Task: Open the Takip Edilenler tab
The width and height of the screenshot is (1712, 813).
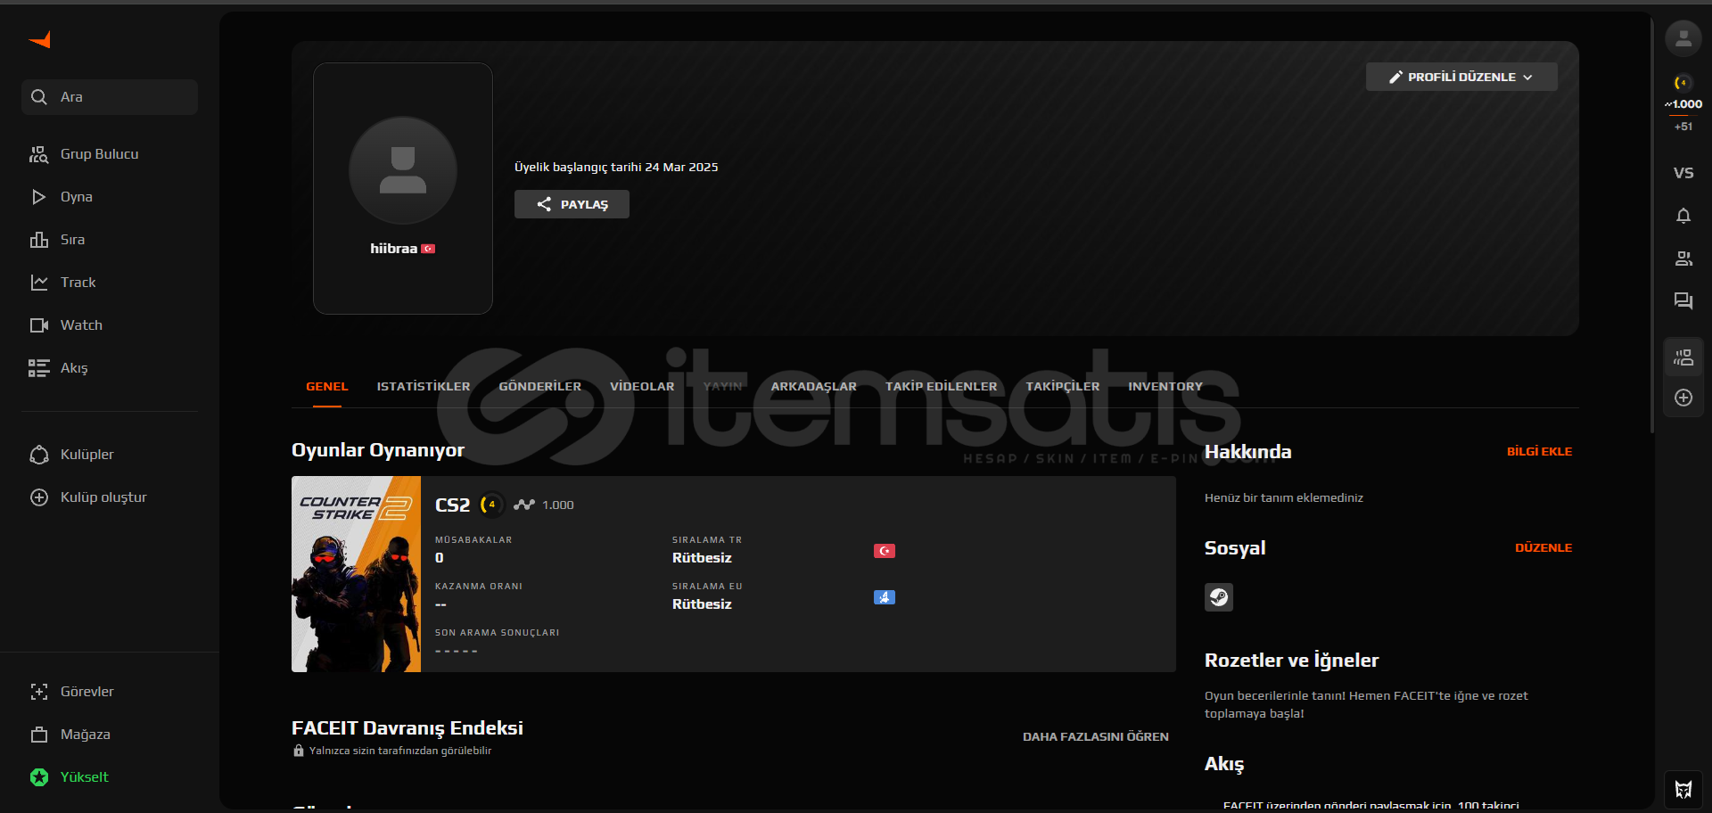Action: [942, 387]
